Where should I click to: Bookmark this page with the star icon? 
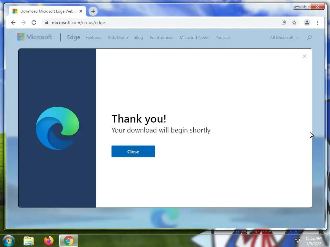click(x=294, y=23)
